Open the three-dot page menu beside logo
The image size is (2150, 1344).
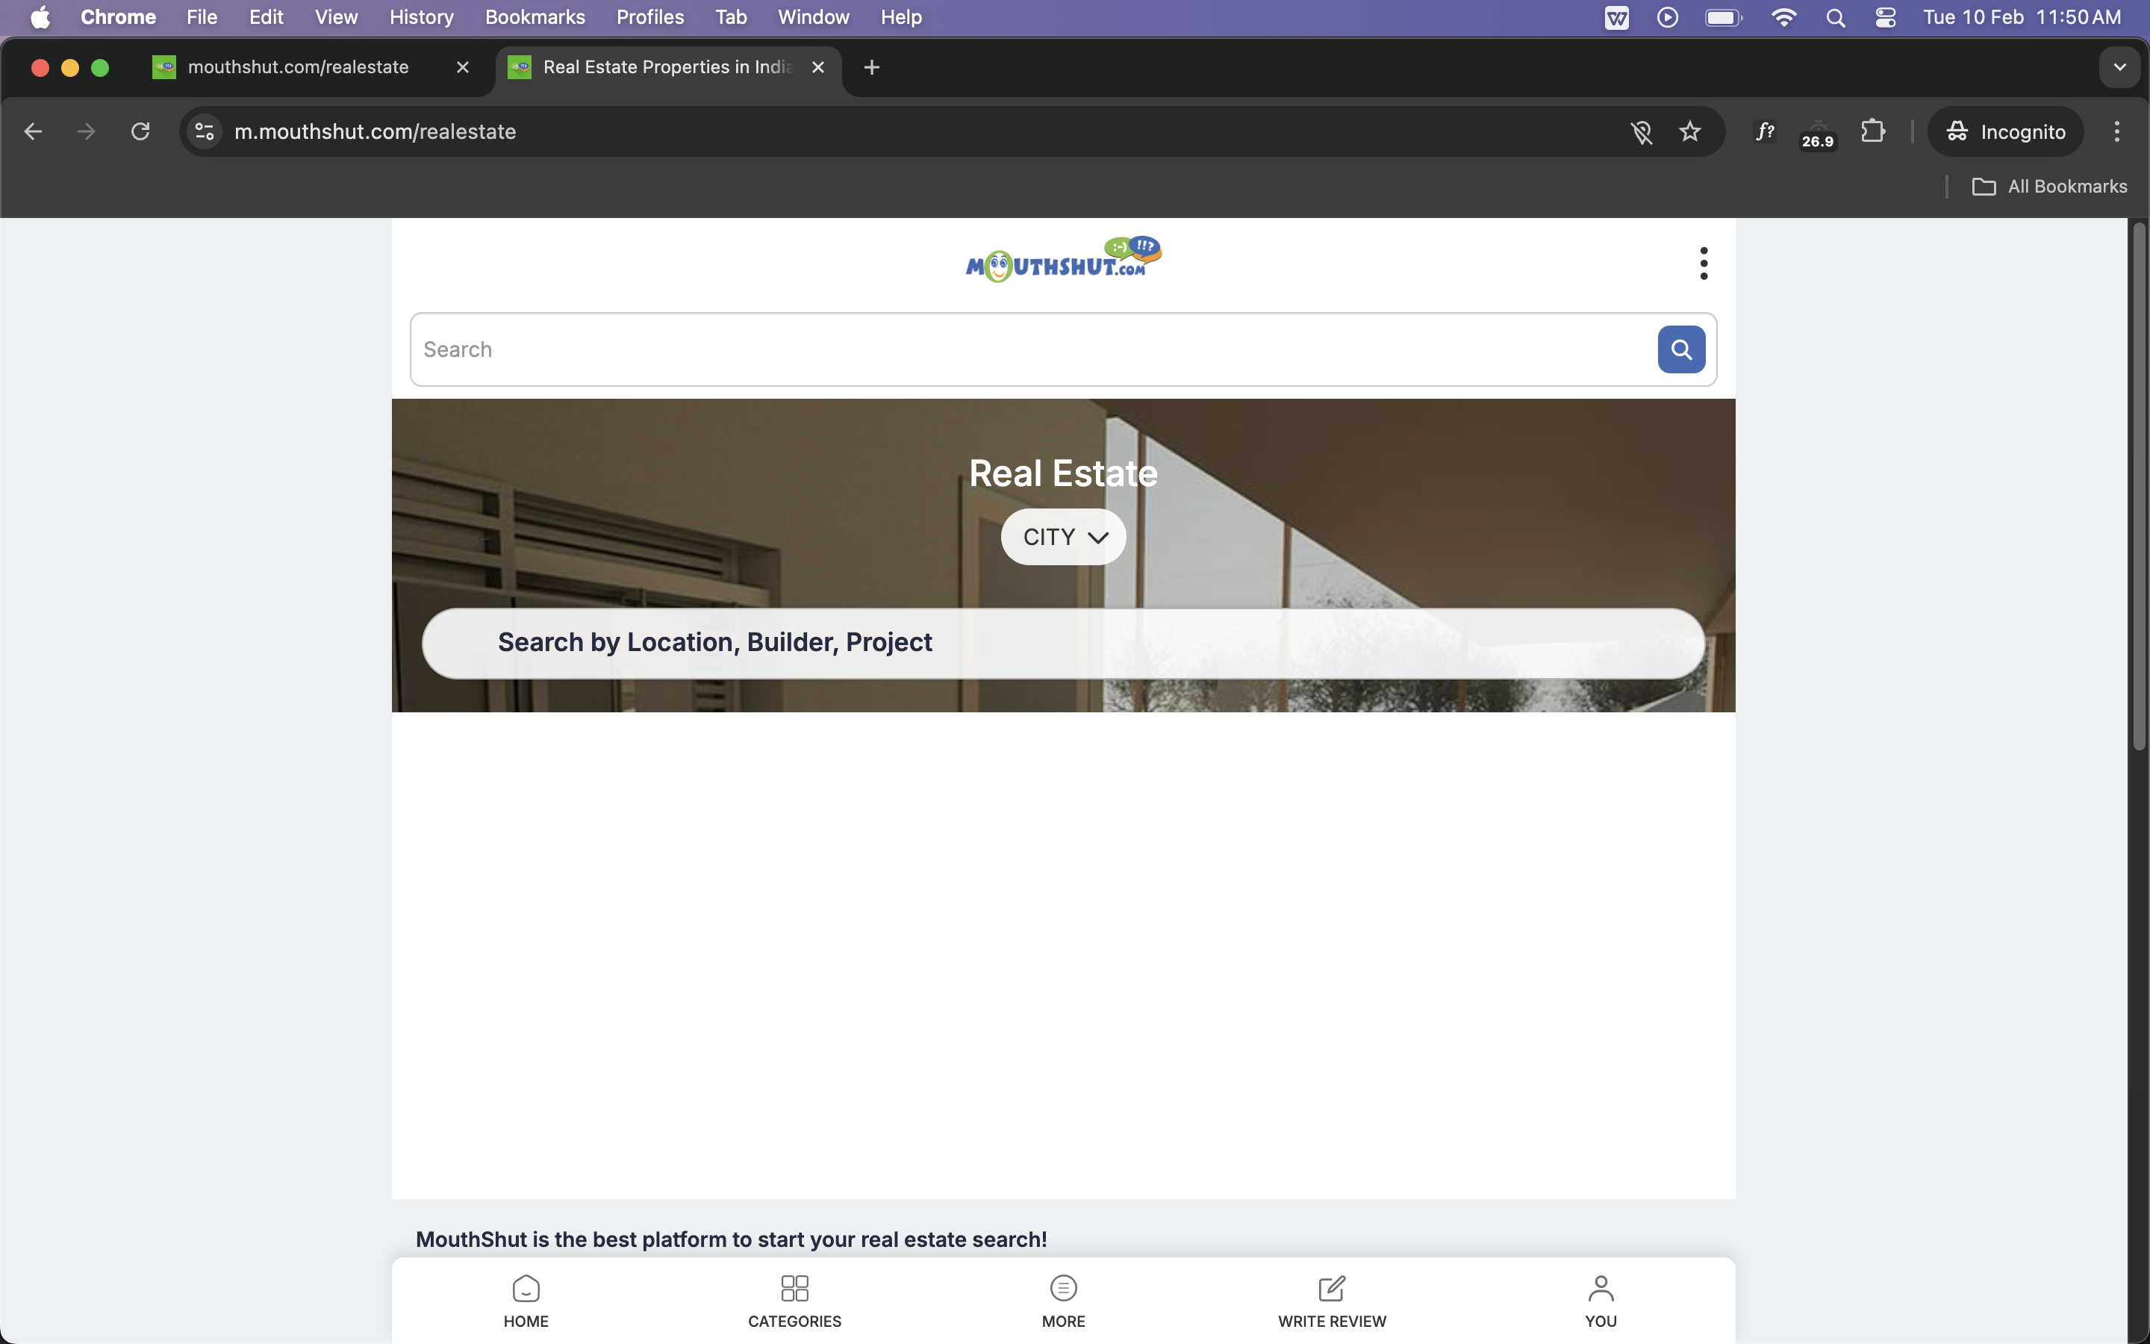pyautogui.click(x=1702, y=263)
